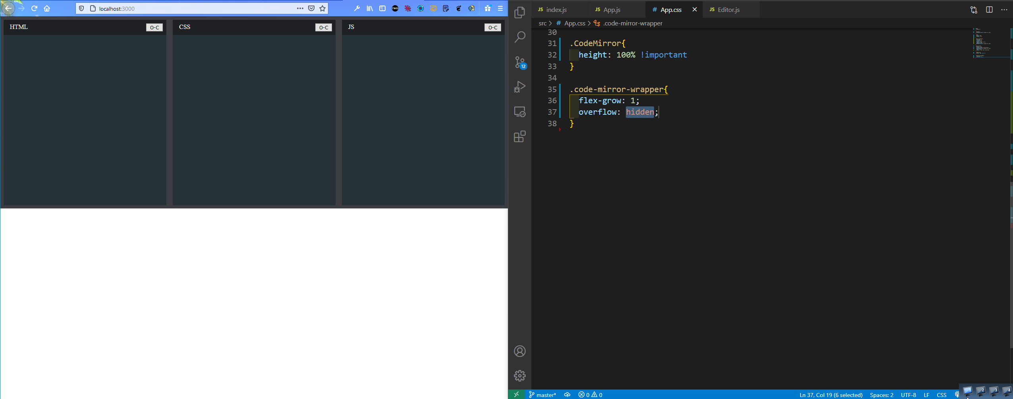This screenshot has height=399, width=1013.
Task: Change file encoding via UTF-8
Action: click(x=908, y=395)
